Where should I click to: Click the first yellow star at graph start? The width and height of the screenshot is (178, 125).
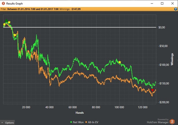tap(4, 24)
